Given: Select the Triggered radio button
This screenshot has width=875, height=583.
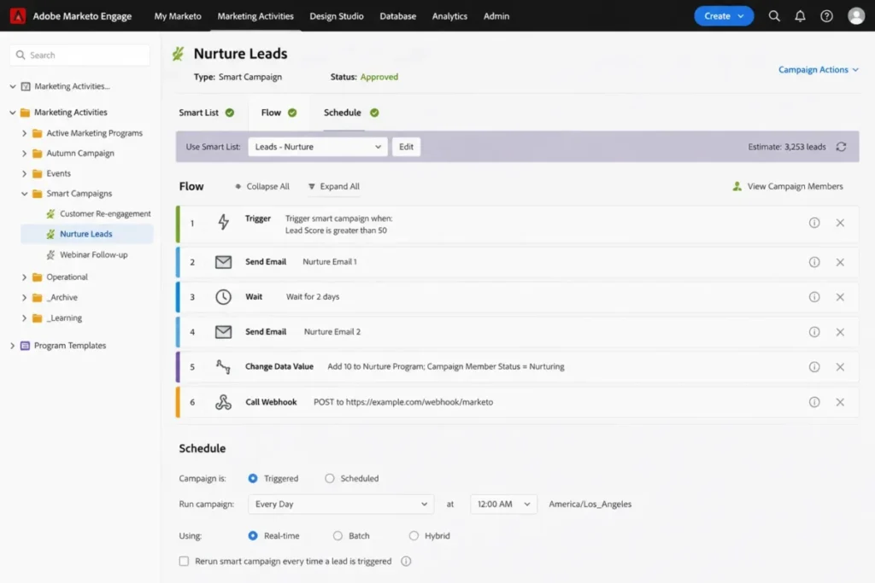Looking at the screenshot, I should (x=253, y=478).
